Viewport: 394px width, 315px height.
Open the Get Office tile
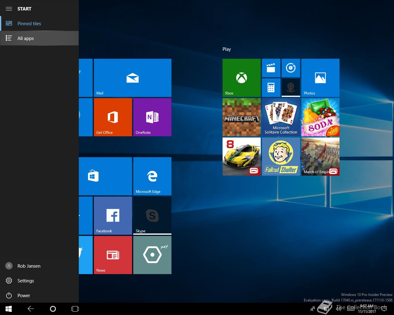coord(113,117)
